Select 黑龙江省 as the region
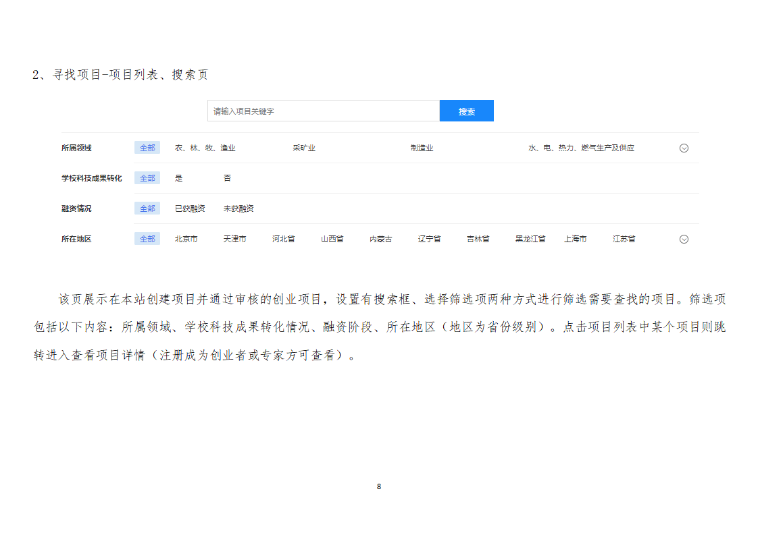Screen dimensions: 758x535 [530, 239]
